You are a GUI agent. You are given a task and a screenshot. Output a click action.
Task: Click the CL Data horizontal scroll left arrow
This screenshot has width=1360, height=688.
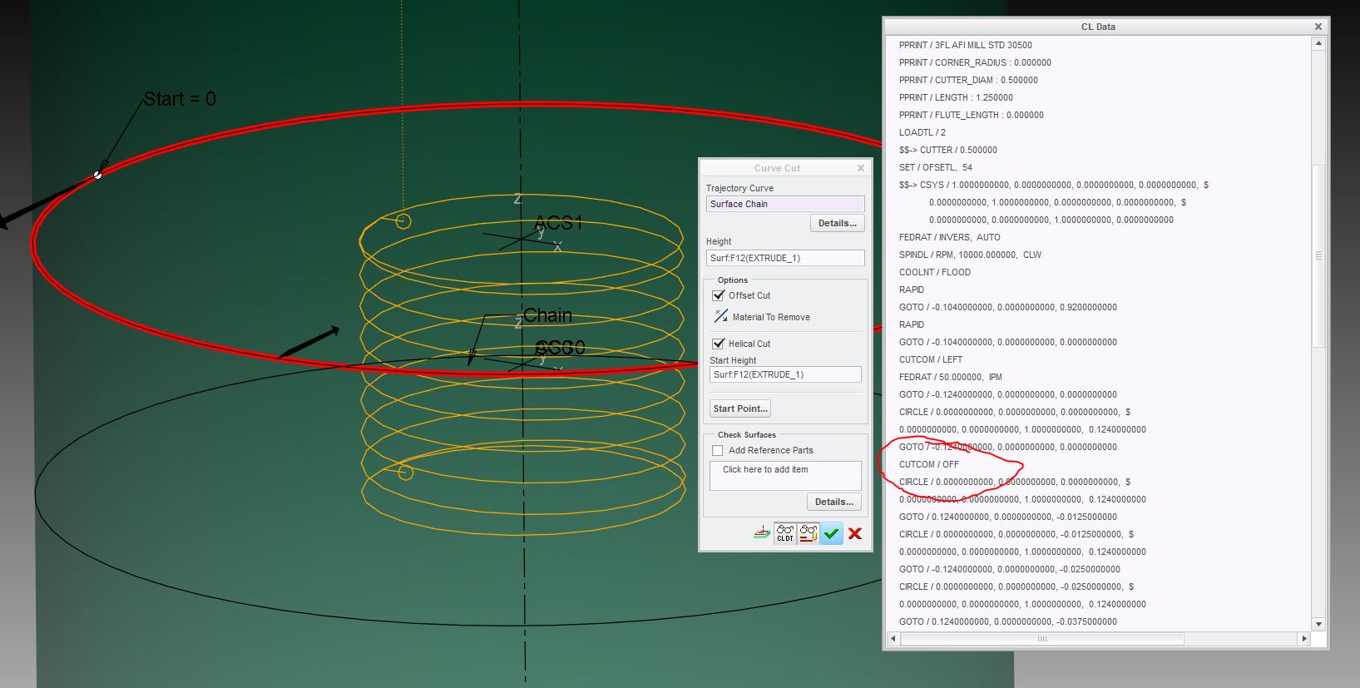(893, 639)
